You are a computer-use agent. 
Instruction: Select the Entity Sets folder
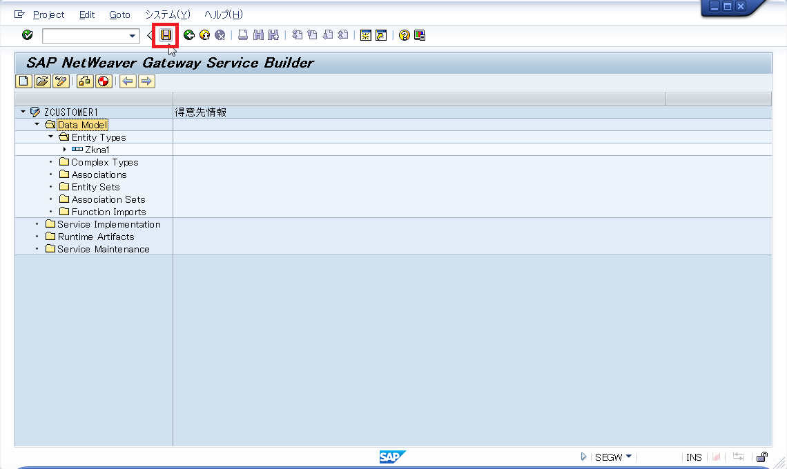95,187
